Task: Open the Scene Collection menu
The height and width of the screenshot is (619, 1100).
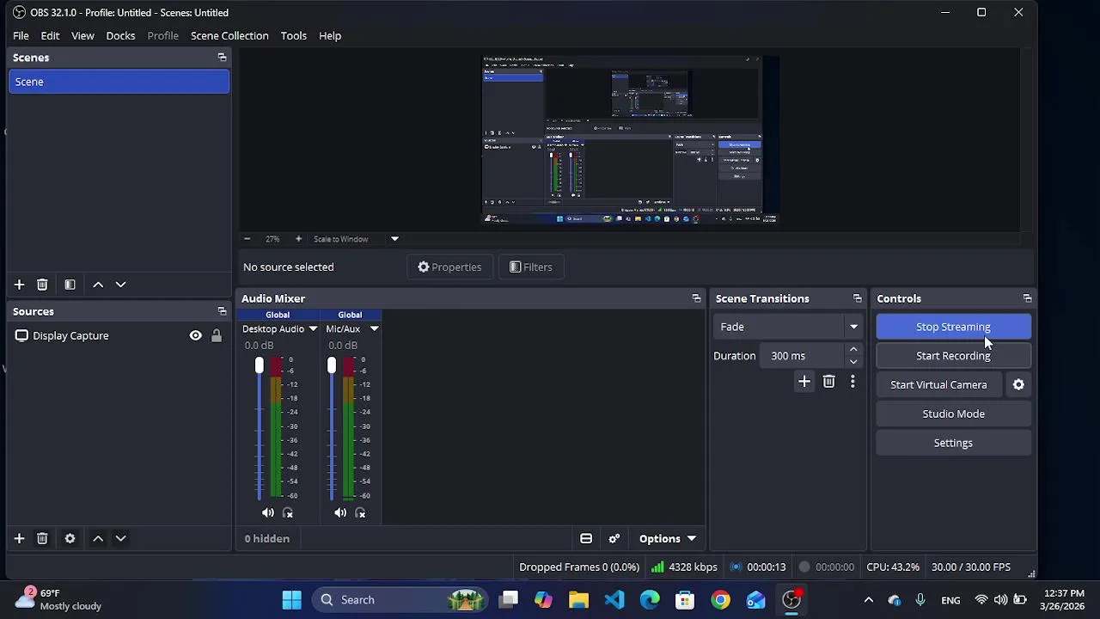Action: [x=229, y=36]
